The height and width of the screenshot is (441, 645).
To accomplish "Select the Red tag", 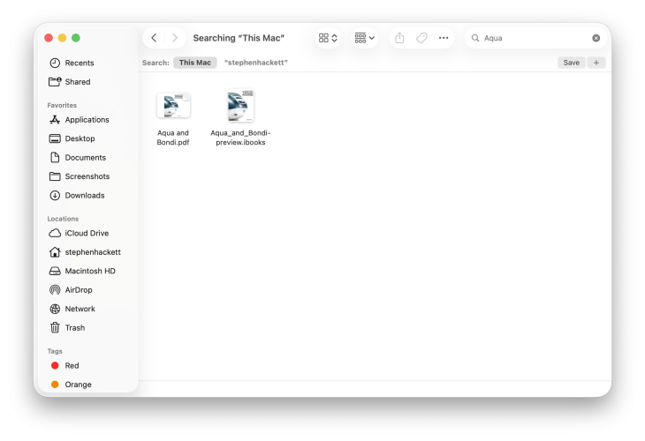I will 72,366.
